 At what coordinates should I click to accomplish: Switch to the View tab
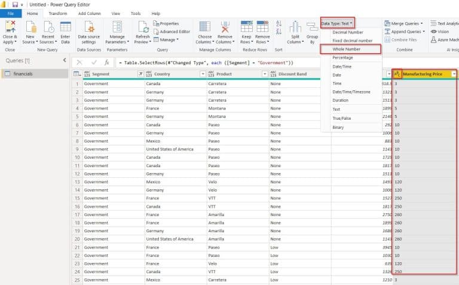(x=115, y=14)
